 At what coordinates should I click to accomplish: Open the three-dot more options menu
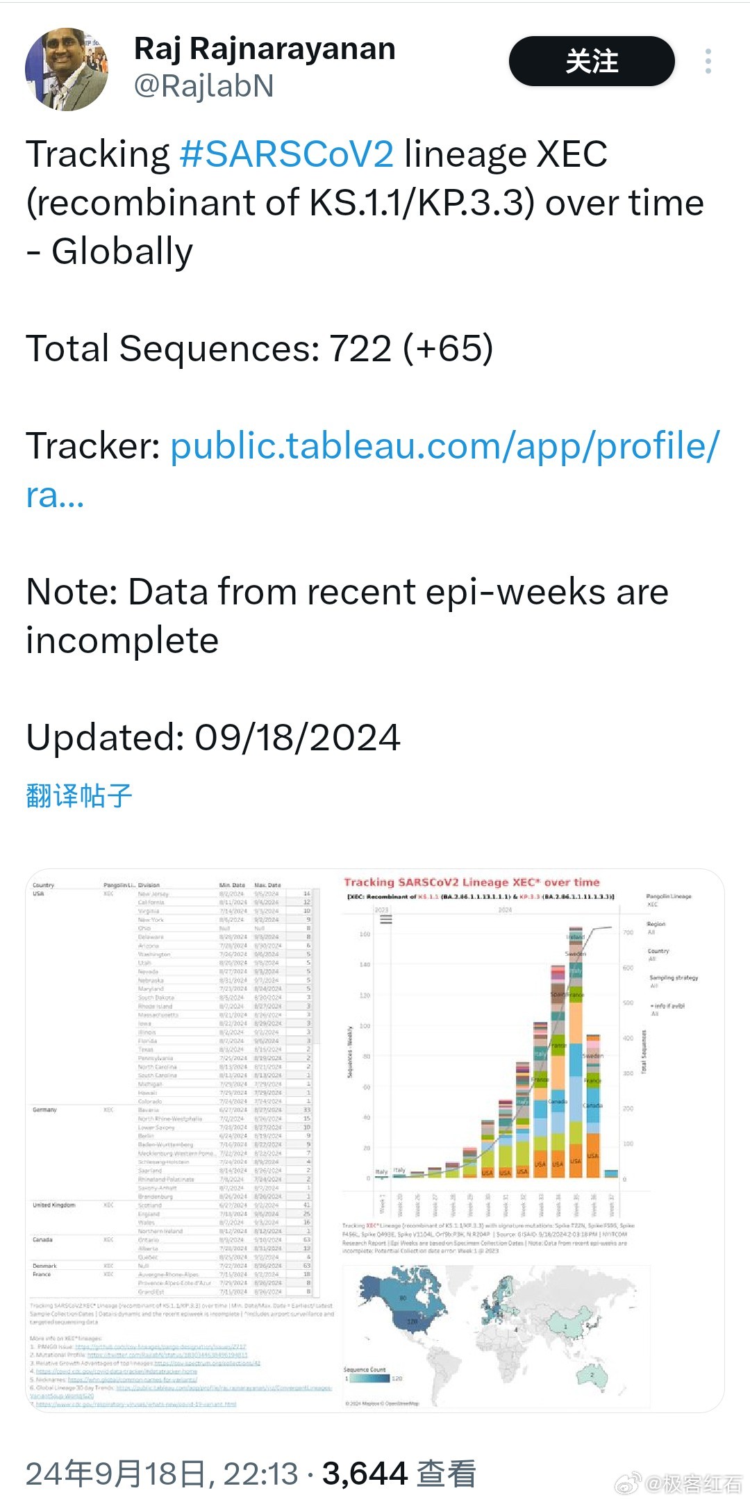708,61
